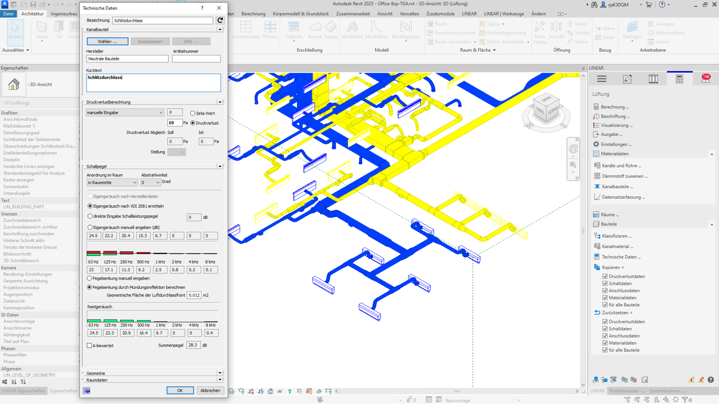The width and height of the screenshot is (719, 404).
Task: Select Pegelsenkung manuell eingeben option
Action: coord(90,278)
